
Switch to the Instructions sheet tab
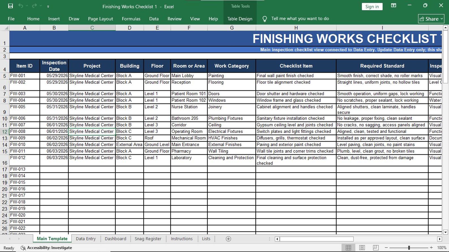point(182,239)
